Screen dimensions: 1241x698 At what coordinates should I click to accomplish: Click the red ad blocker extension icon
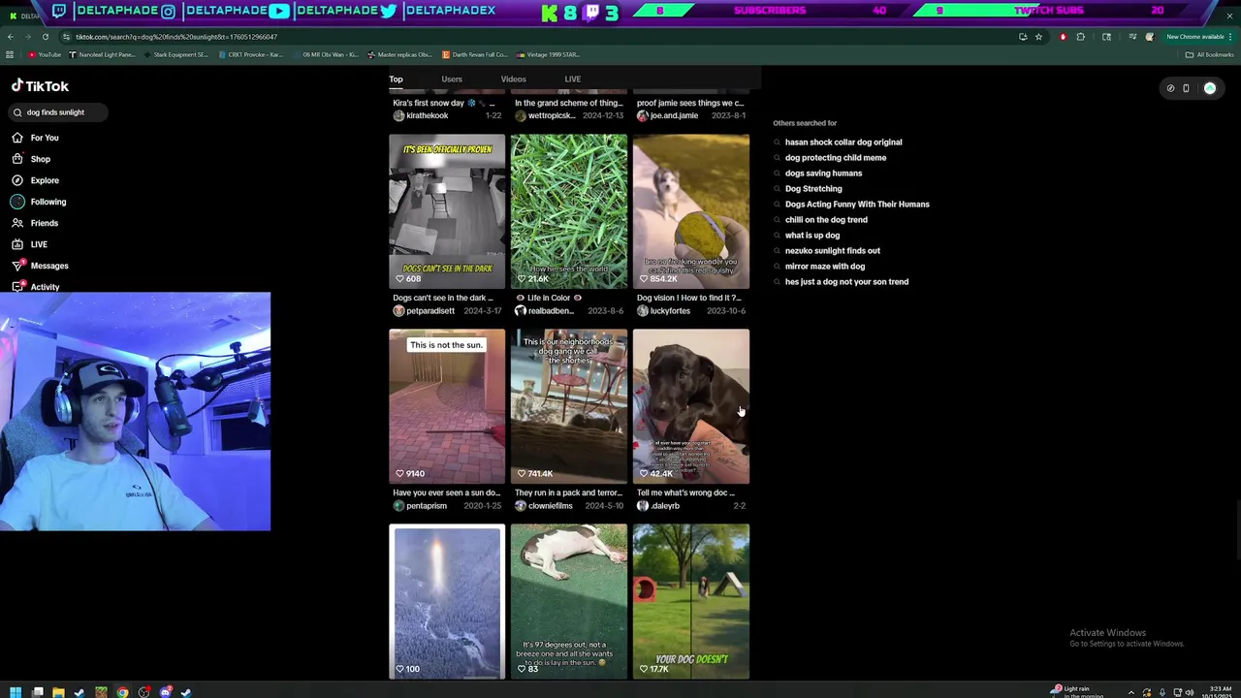[1063, 37]
